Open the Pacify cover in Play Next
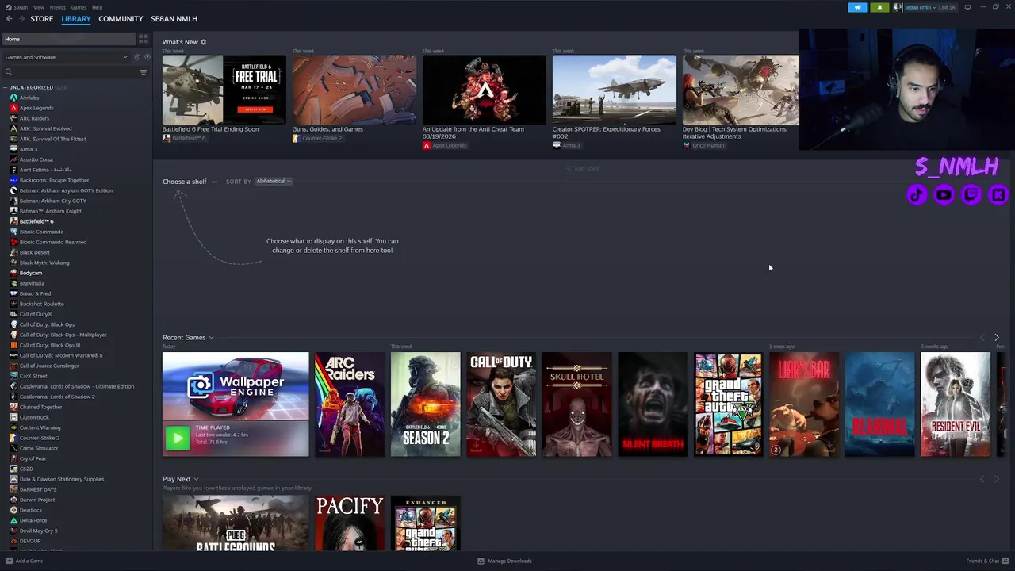The height and width of the screenshot is (571, 1015). coord(350,523)
